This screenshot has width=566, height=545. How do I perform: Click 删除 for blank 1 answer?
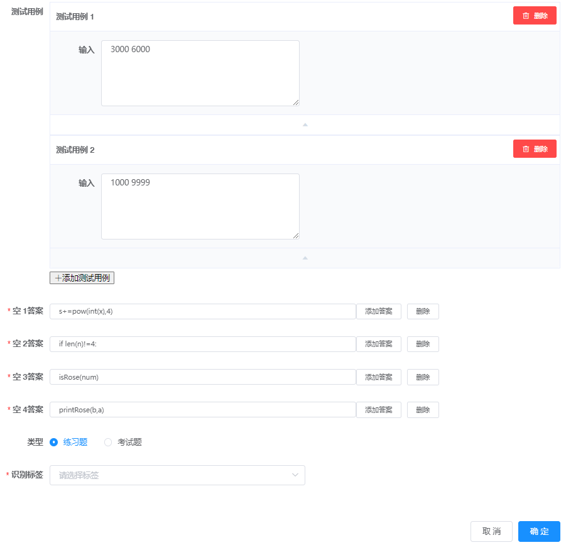tap(423, 311)
